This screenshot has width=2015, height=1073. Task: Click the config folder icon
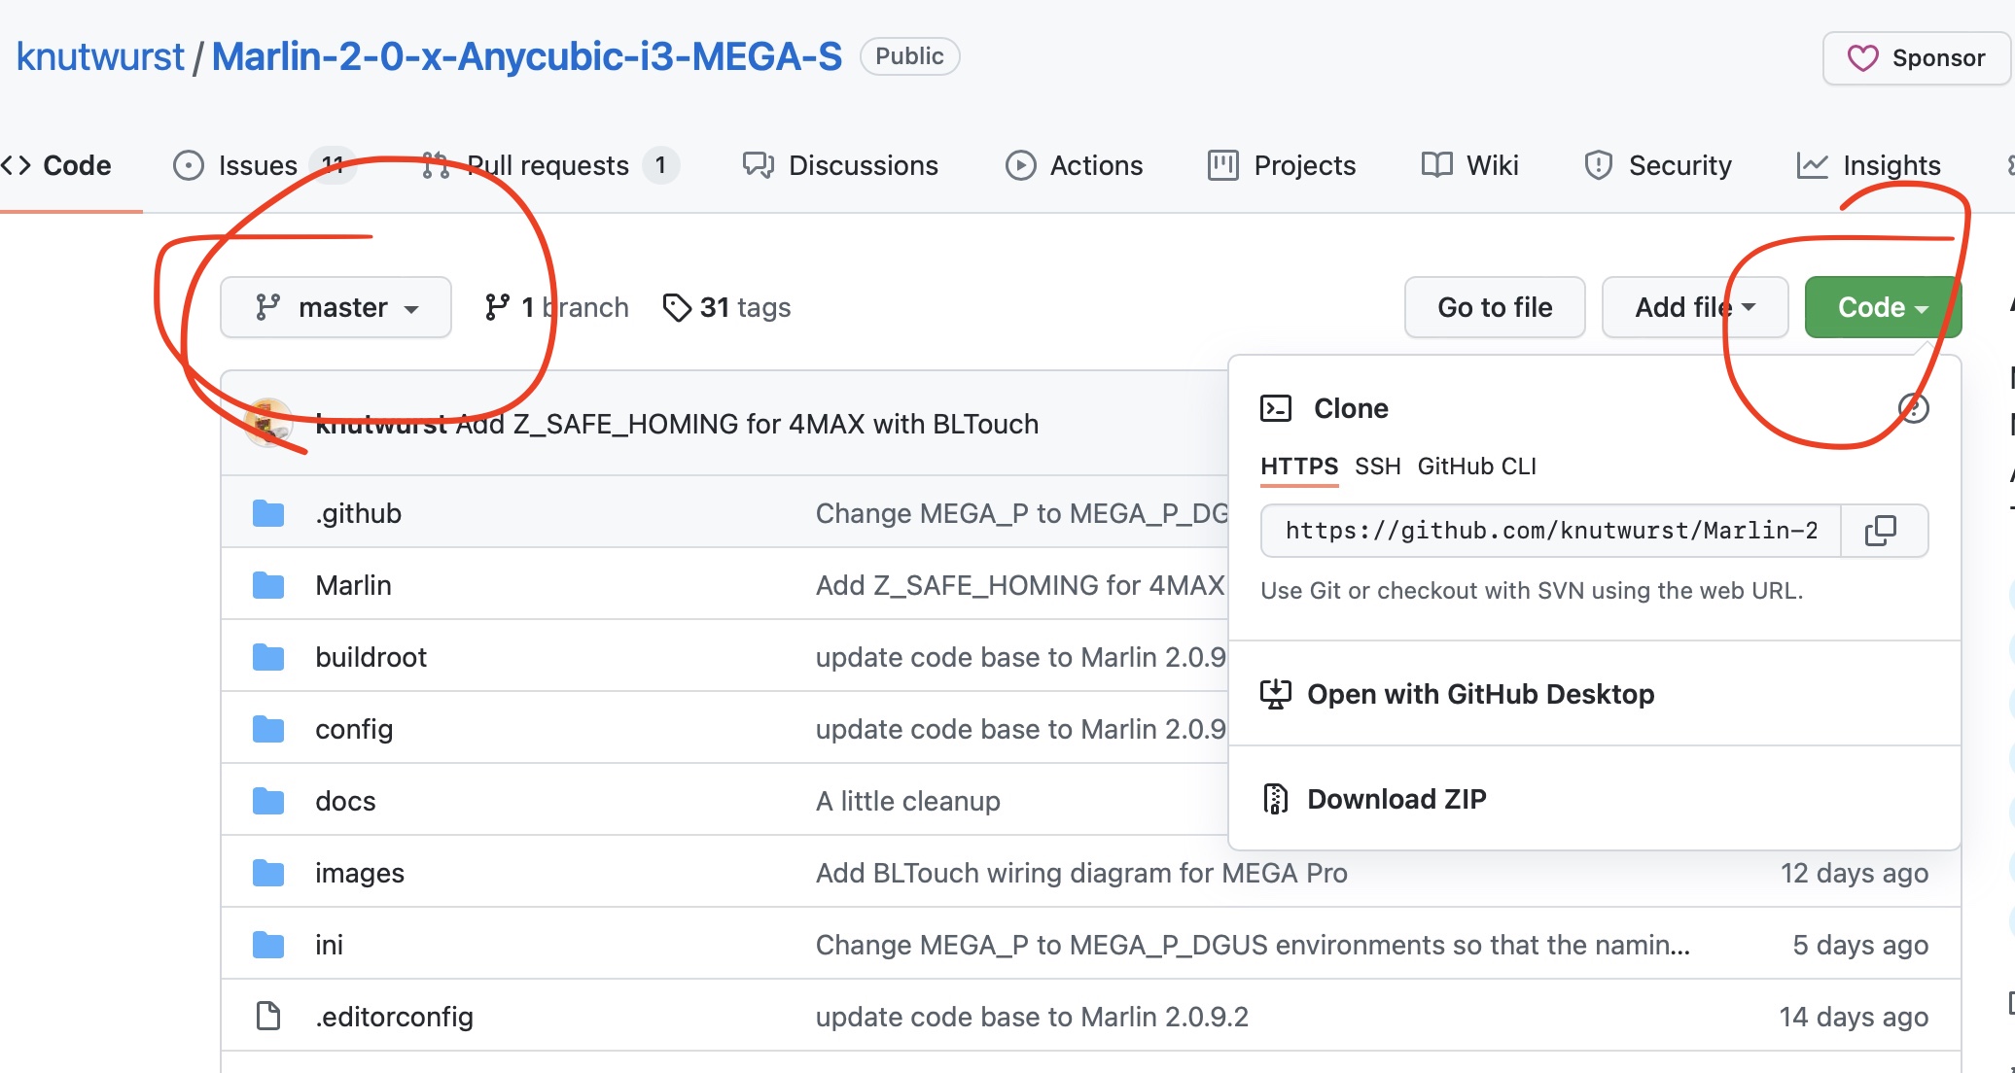pyautogui.click(x=268, y=729)
